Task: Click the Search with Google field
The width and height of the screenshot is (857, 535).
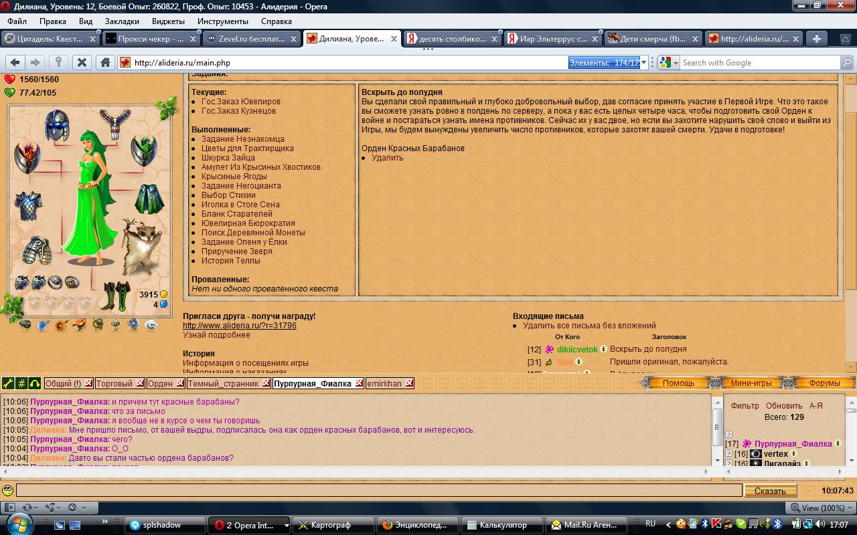Action: 759,63
